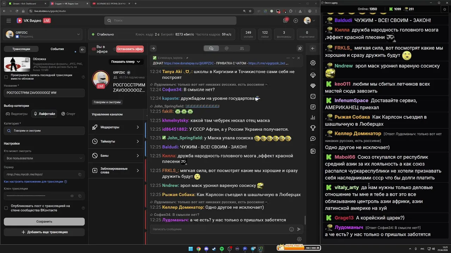Click the outlined diamond icon in sidebar

[x=313, y=75]
